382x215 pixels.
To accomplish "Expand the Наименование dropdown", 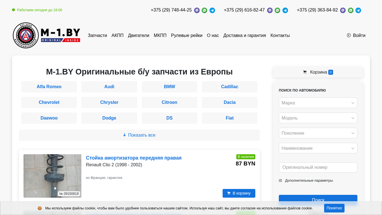I will pyautogui.click(x=318, y=148).
